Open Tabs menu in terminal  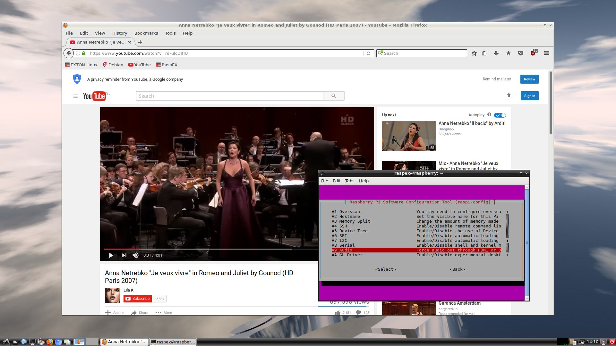[349, 181]
